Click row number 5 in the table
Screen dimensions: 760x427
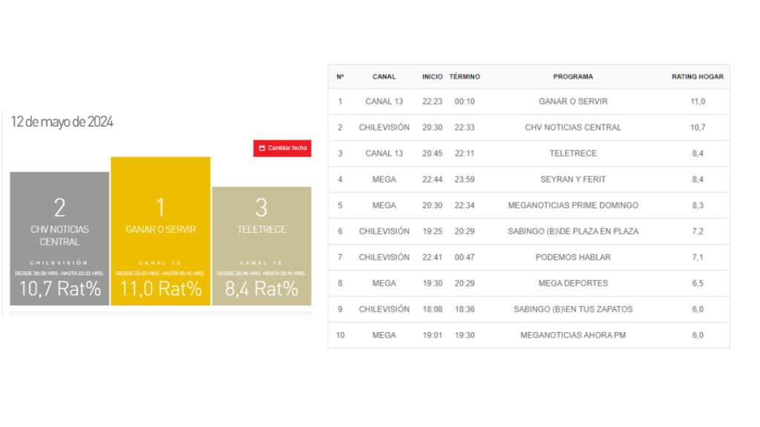point(340,205)
